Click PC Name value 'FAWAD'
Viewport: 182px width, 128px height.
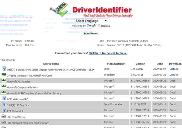(29, 41)
